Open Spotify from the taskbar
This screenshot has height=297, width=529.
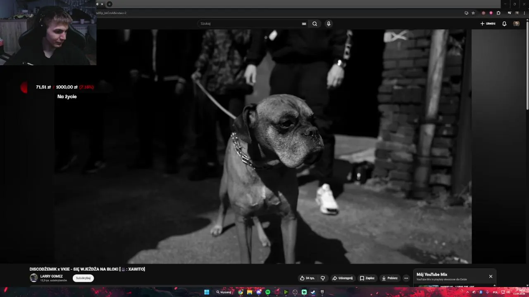pyautogui.click(x=268, y=292)
